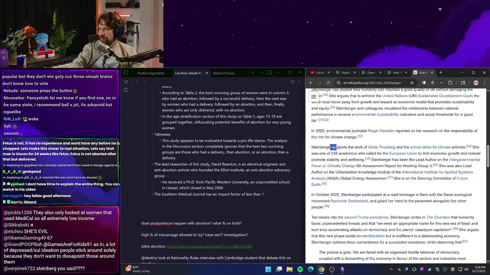Open Task View on taskbar

pos(279,269)
